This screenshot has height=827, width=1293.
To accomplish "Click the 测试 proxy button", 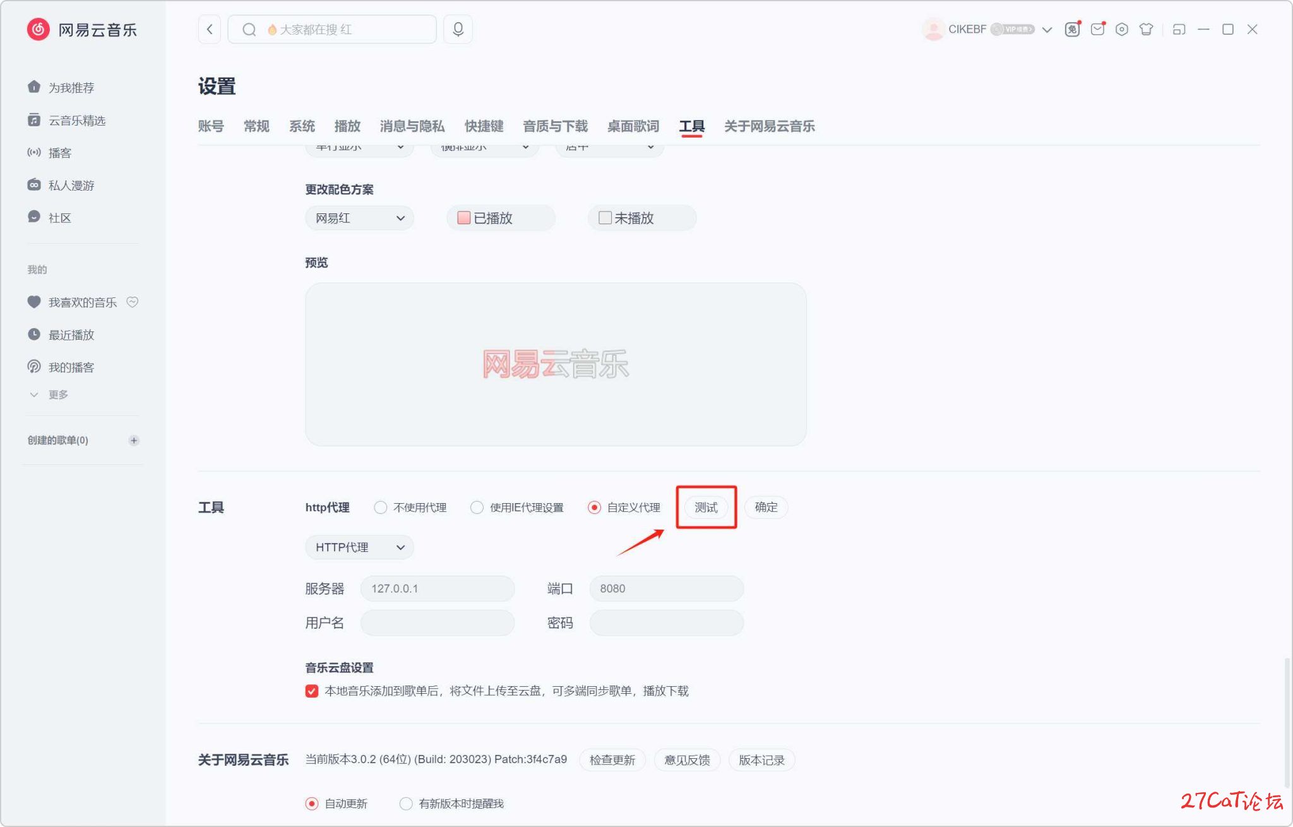I will pyautogui.click(x=706, y=508).
